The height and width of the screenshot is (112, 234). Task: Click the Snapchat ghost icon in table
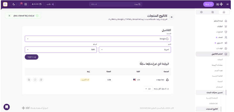(x=167, y=80)
